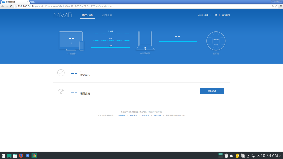Open the 官方微博 footer link
The image size is (283, 159).
133,115
